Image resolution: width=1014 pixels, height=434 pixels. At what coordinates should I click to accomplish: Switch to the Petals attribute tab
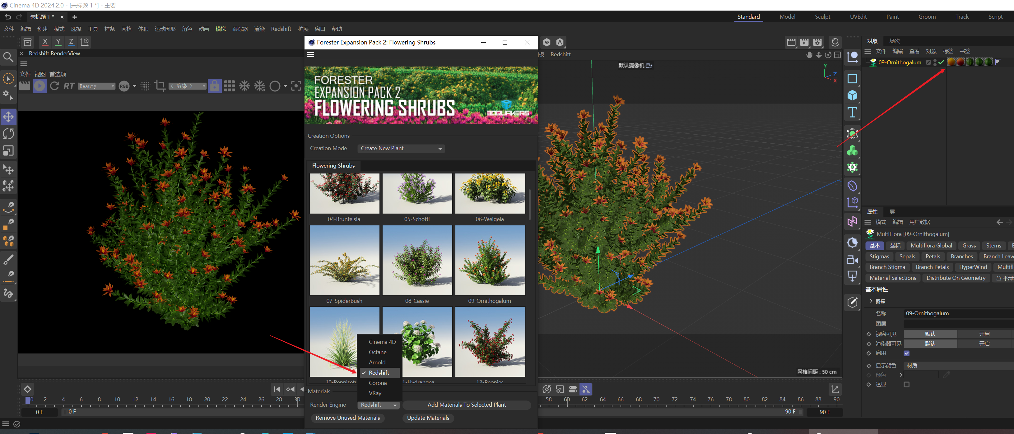(x=933, y=256)
